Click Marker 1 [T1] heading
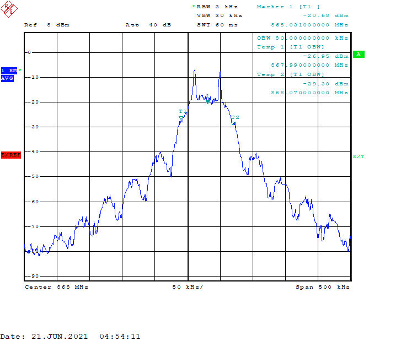The image size is (417, 352). [288, 7]
